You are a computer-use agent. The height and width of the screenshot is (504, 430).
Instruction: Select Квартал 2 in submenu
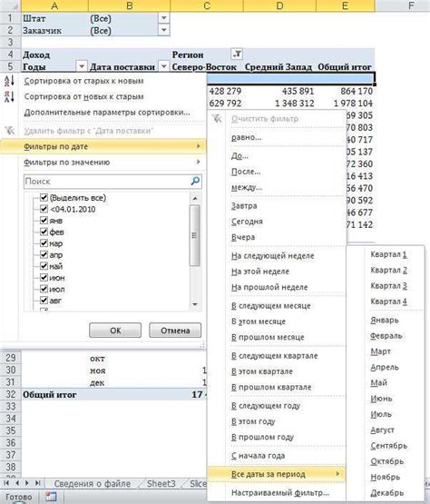pyautogui.click(x=389, y=270)
